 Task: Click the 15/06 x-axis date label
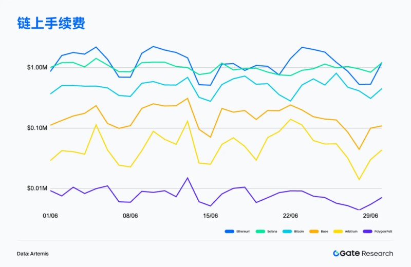210,216
